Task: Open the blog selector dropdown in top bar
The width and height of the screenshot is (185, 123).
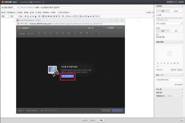Action: [x=43, y=2]
